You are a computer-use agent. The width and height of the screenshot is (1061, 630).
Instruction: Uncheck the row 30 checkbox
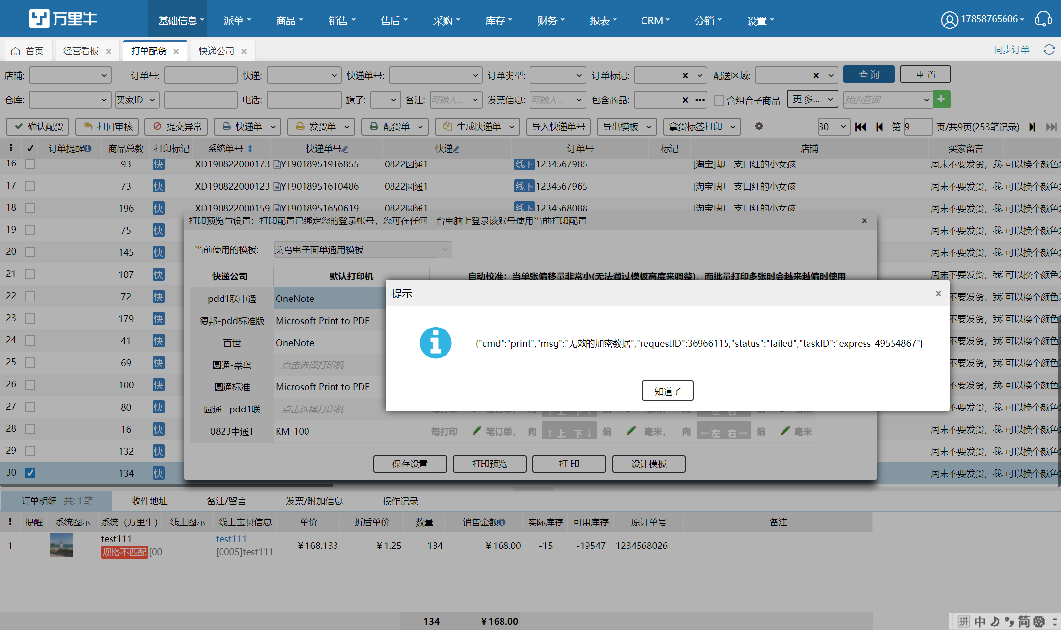[30, 473]
